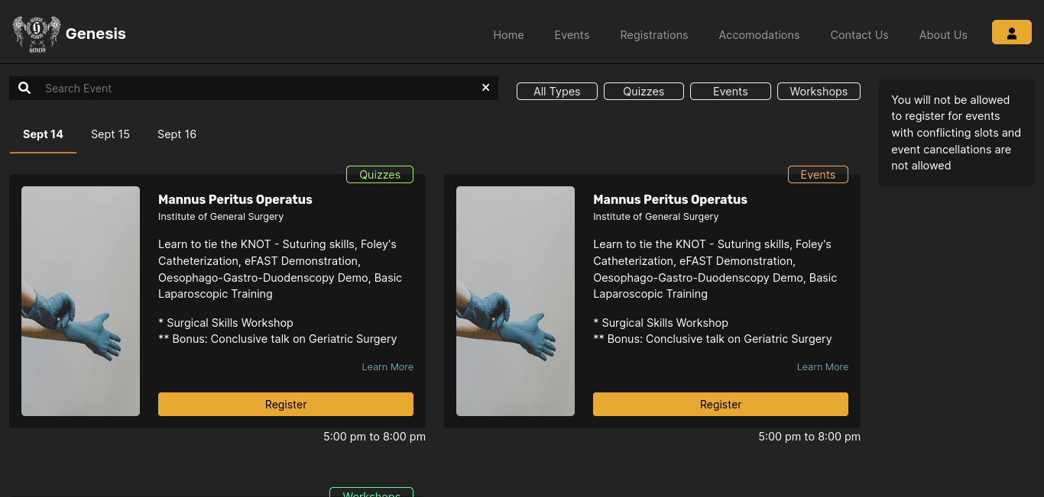Open Contact Us in navigation
The height and width of the screenshot is (497, 1044).
point(859,35)
